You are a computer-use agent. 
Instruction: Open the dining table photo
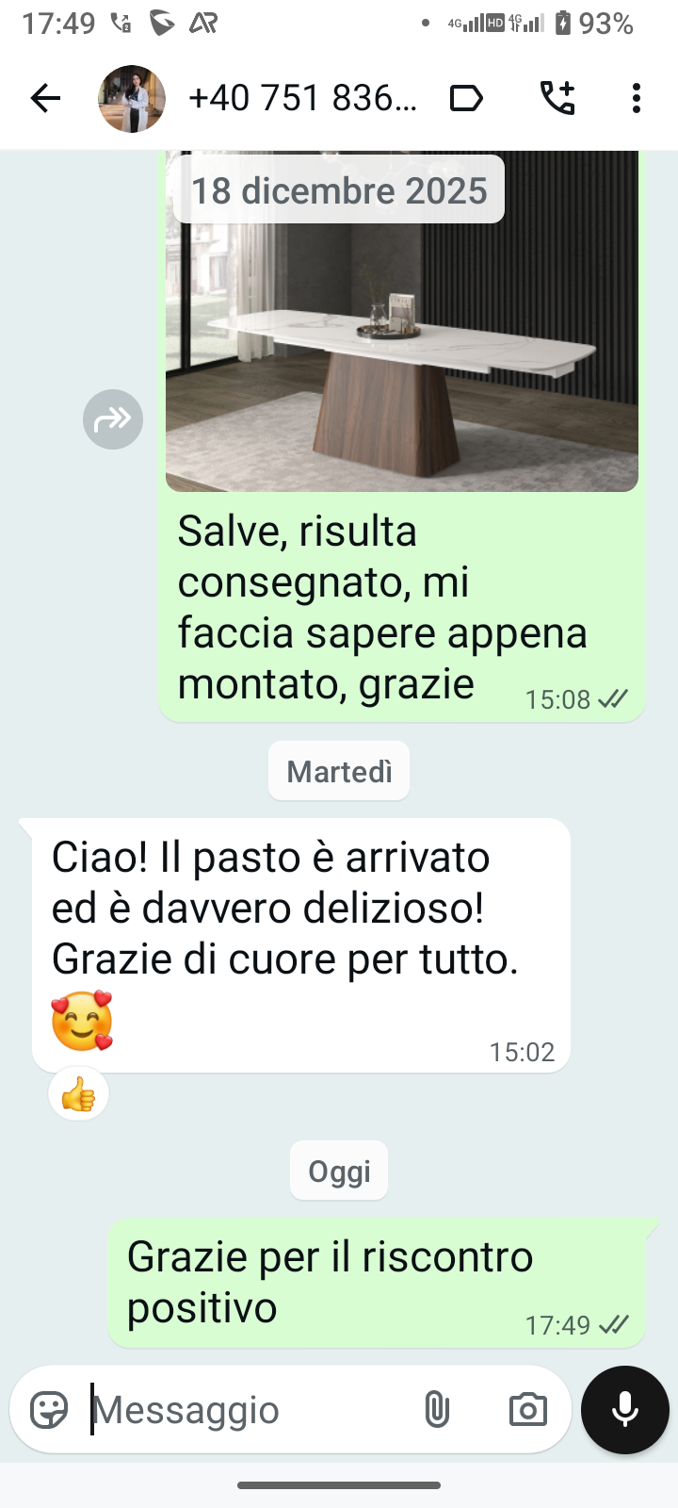point(402,320)
